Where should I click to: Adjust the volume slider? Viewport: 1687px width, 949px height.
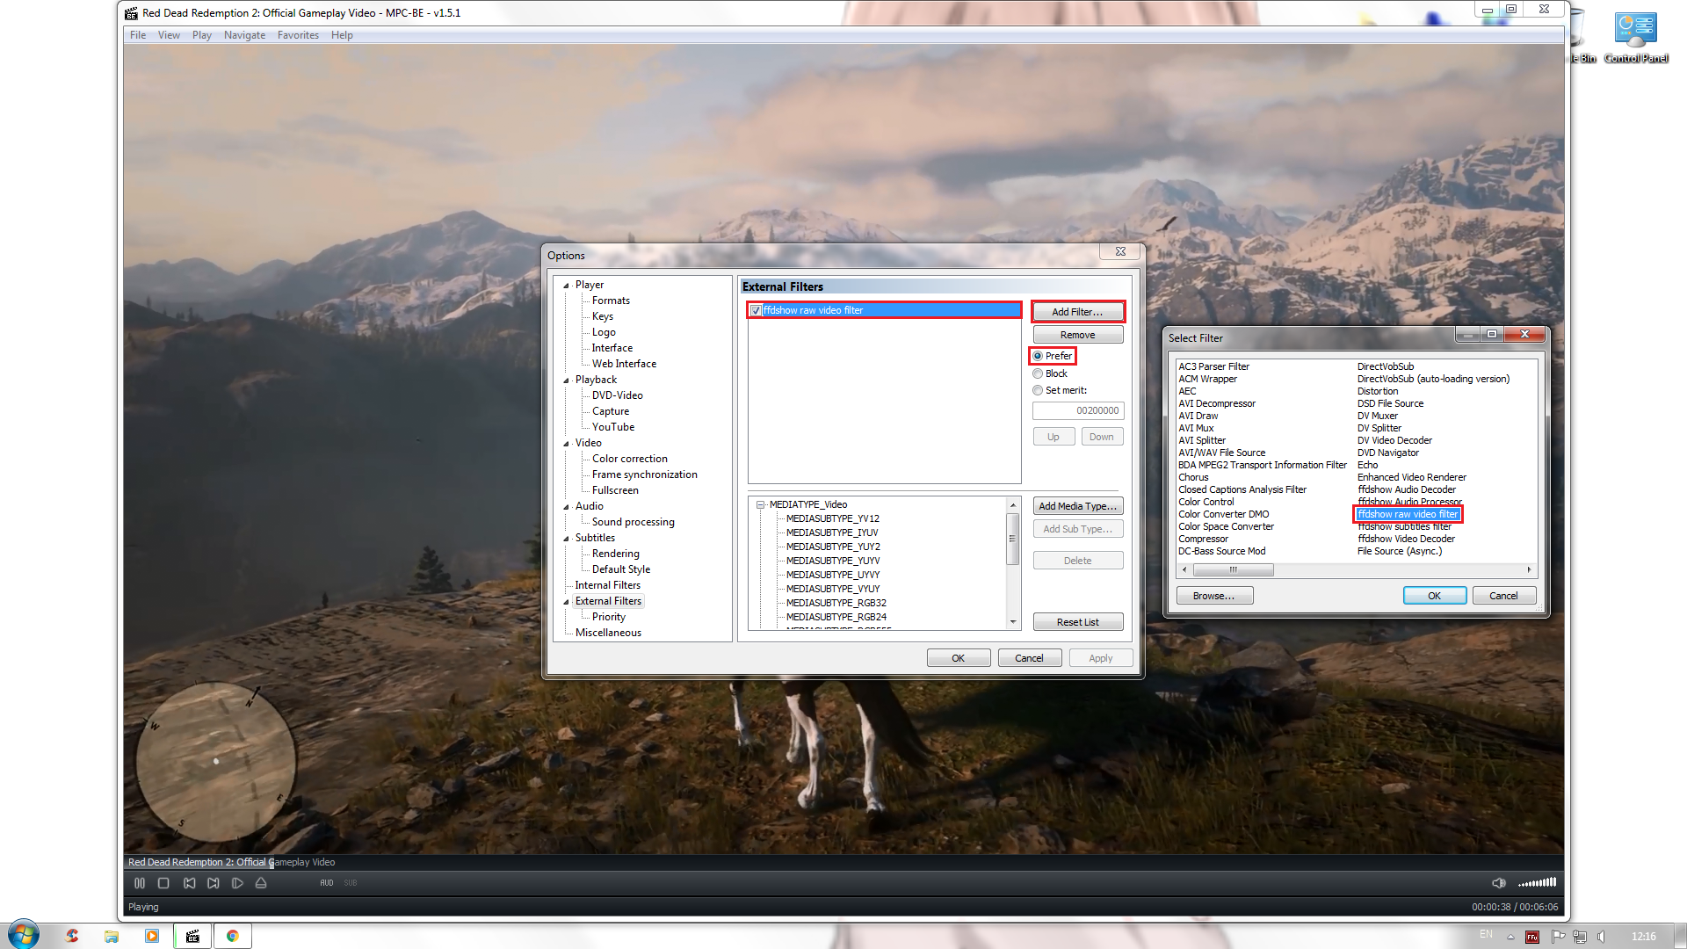pos(1538,882)
